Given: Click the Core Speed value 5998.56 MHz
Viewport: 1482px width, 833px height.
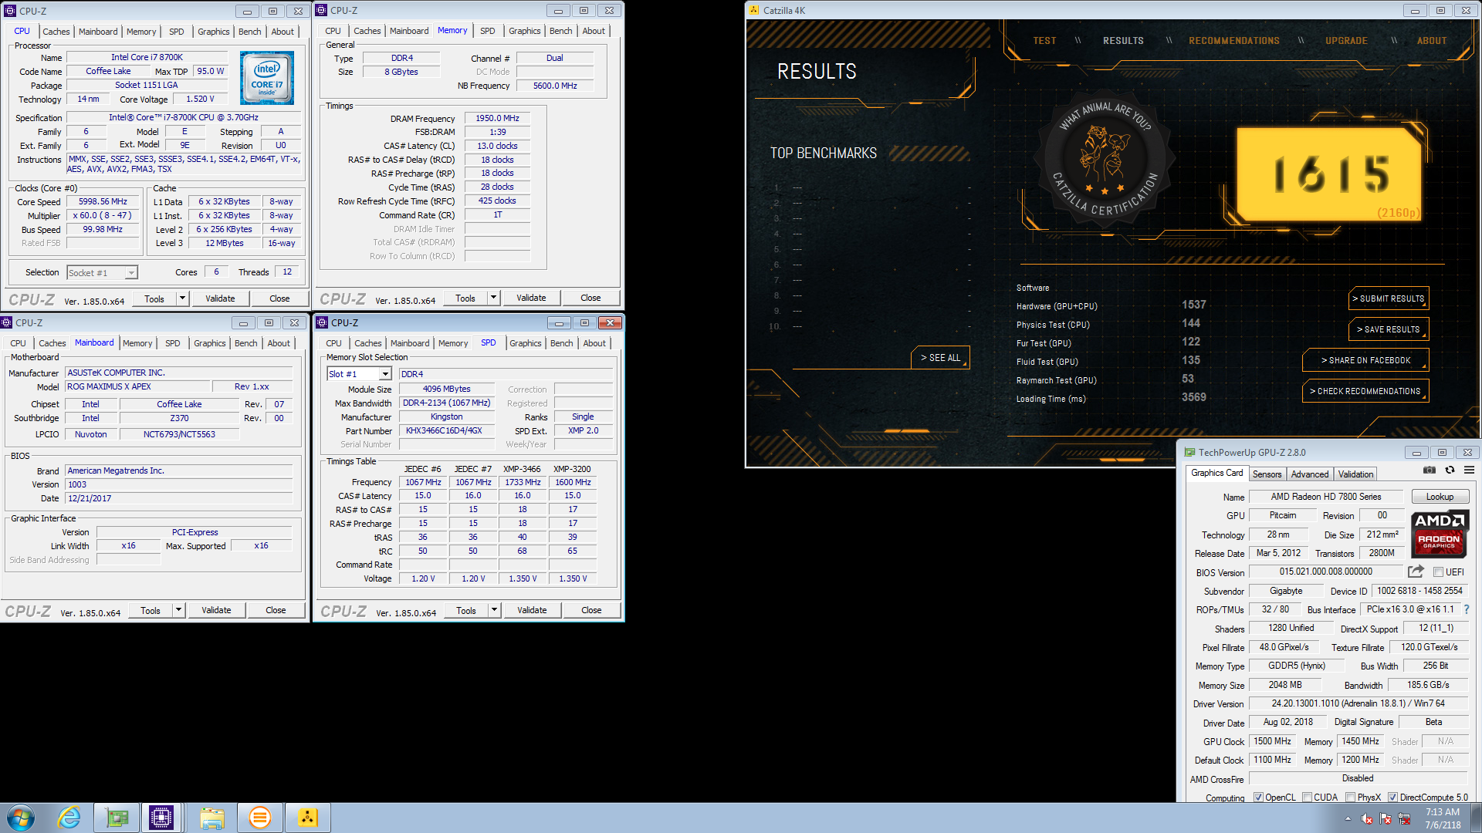Looking at the screenshot, I should (103, 202).
